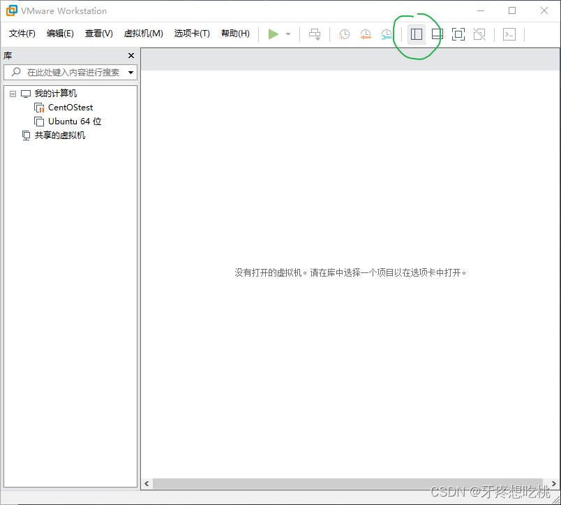The height and width of the screenshot is (505, 561).
Task: Click the green Power On play button
Action: [274, 34]
